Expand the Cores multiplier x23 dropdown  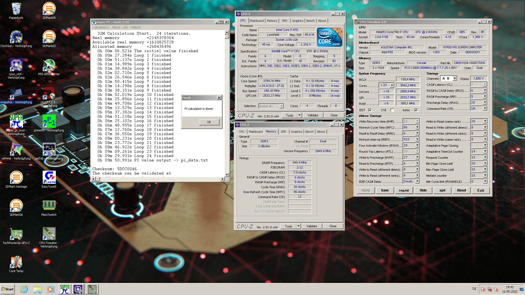pos(392,85)
